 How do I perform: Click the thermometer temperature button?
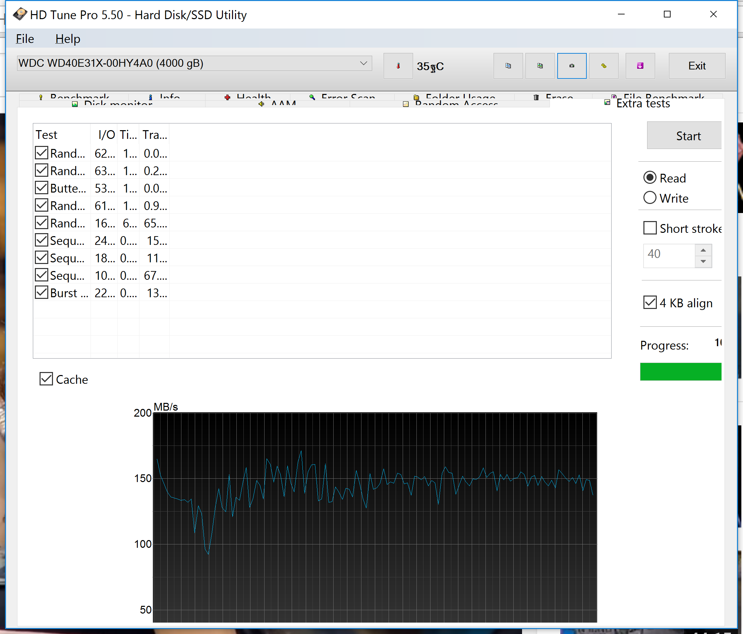[x=398, y=66]
